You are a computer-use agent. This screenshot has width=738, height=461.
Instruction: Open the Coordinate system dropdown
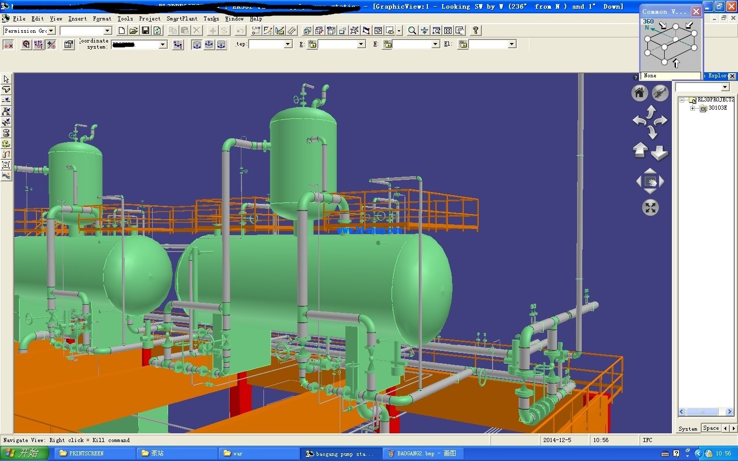(163, 45)
